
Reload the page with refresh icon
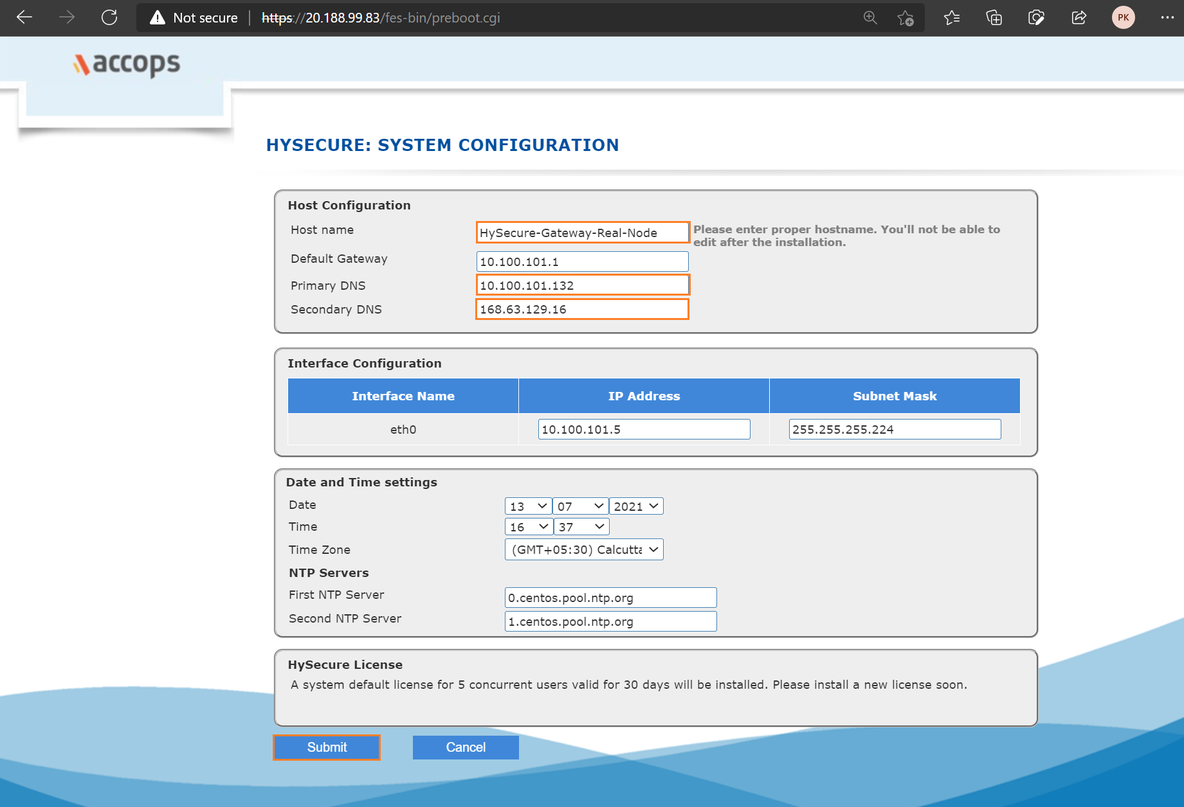(x=109, y=17)
